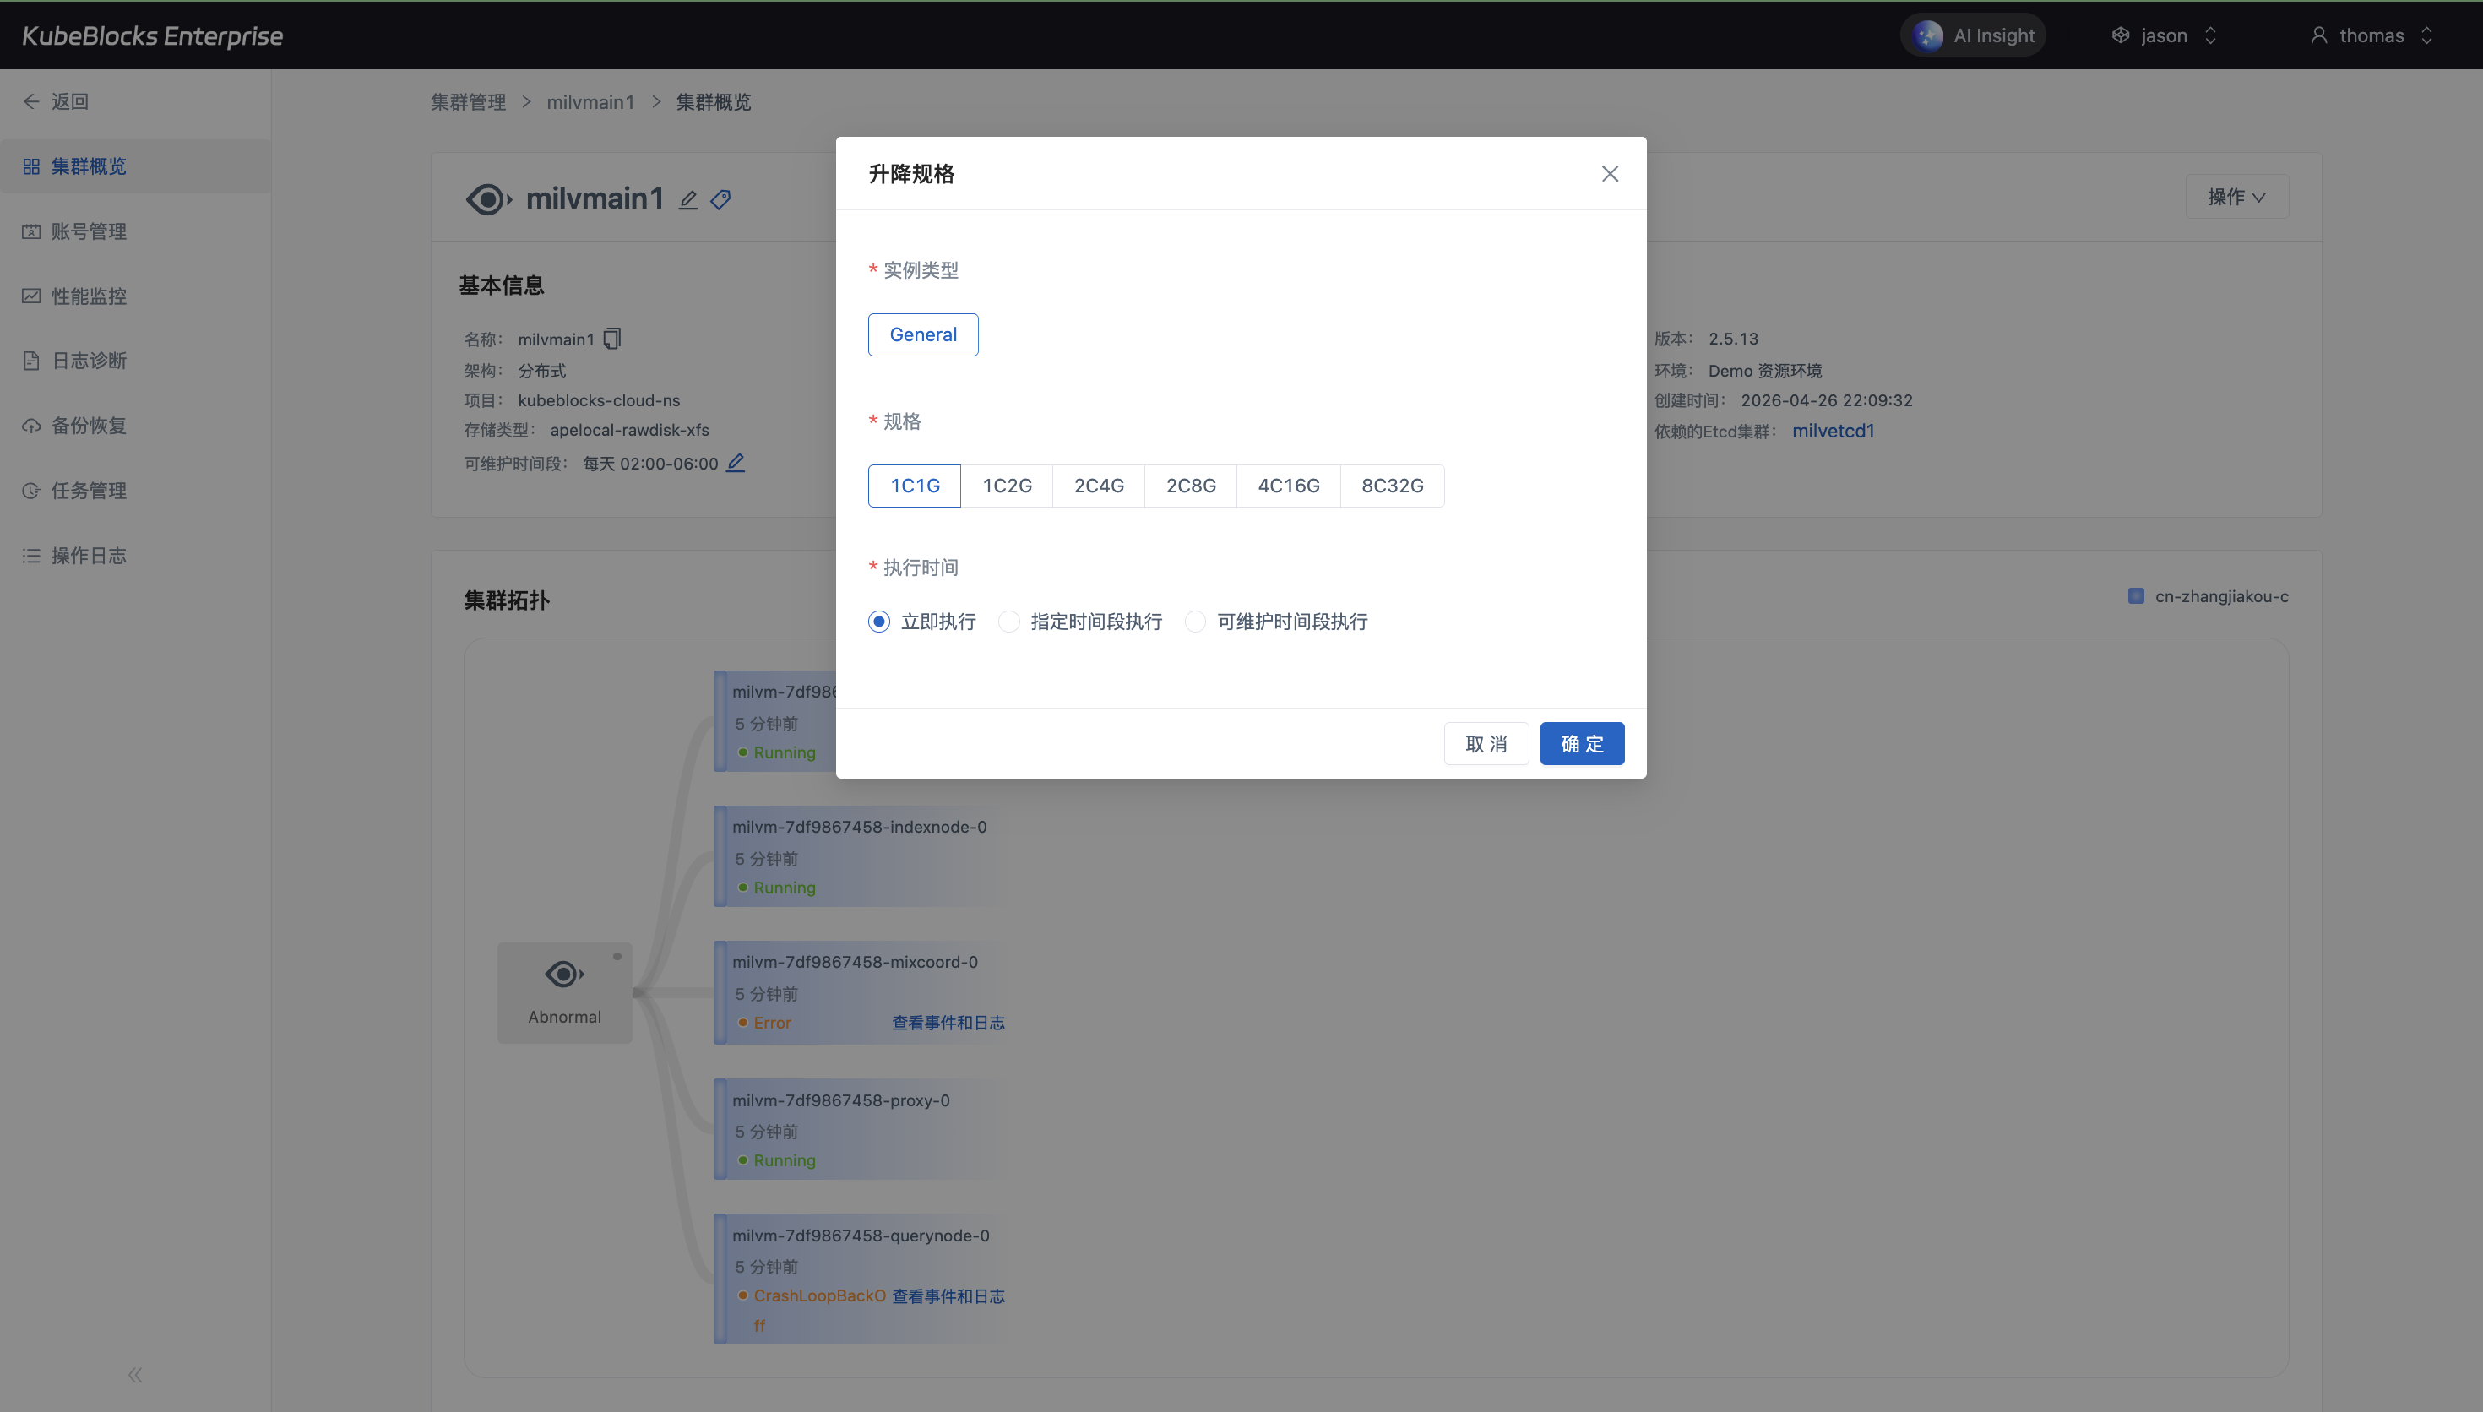The image size is (2483, 1412).
Task: Open the thomas user dropdown
Action: 2372,35
